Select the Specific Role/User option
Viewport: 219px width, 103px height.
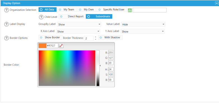point(112,10)
